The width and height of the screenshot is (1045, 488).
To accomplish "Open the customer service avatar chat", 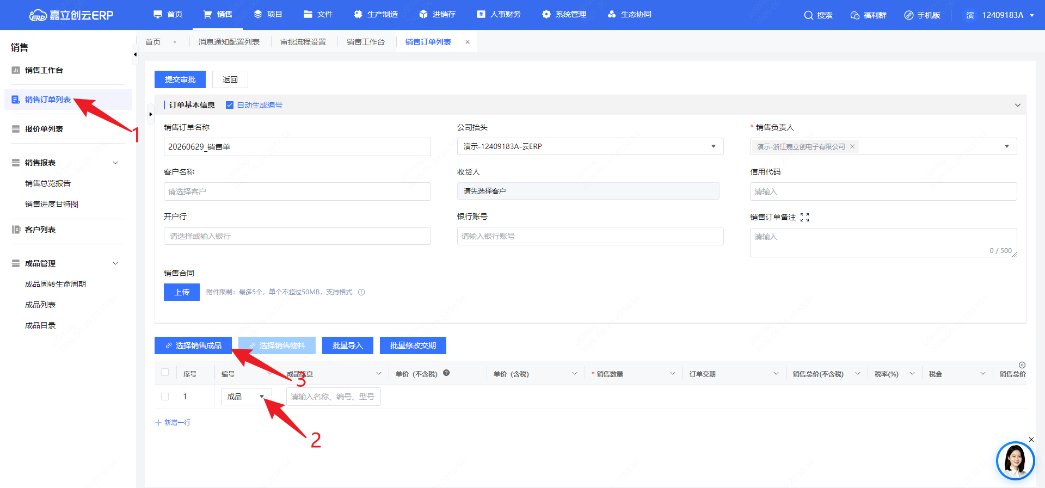I will [1015, 461].
